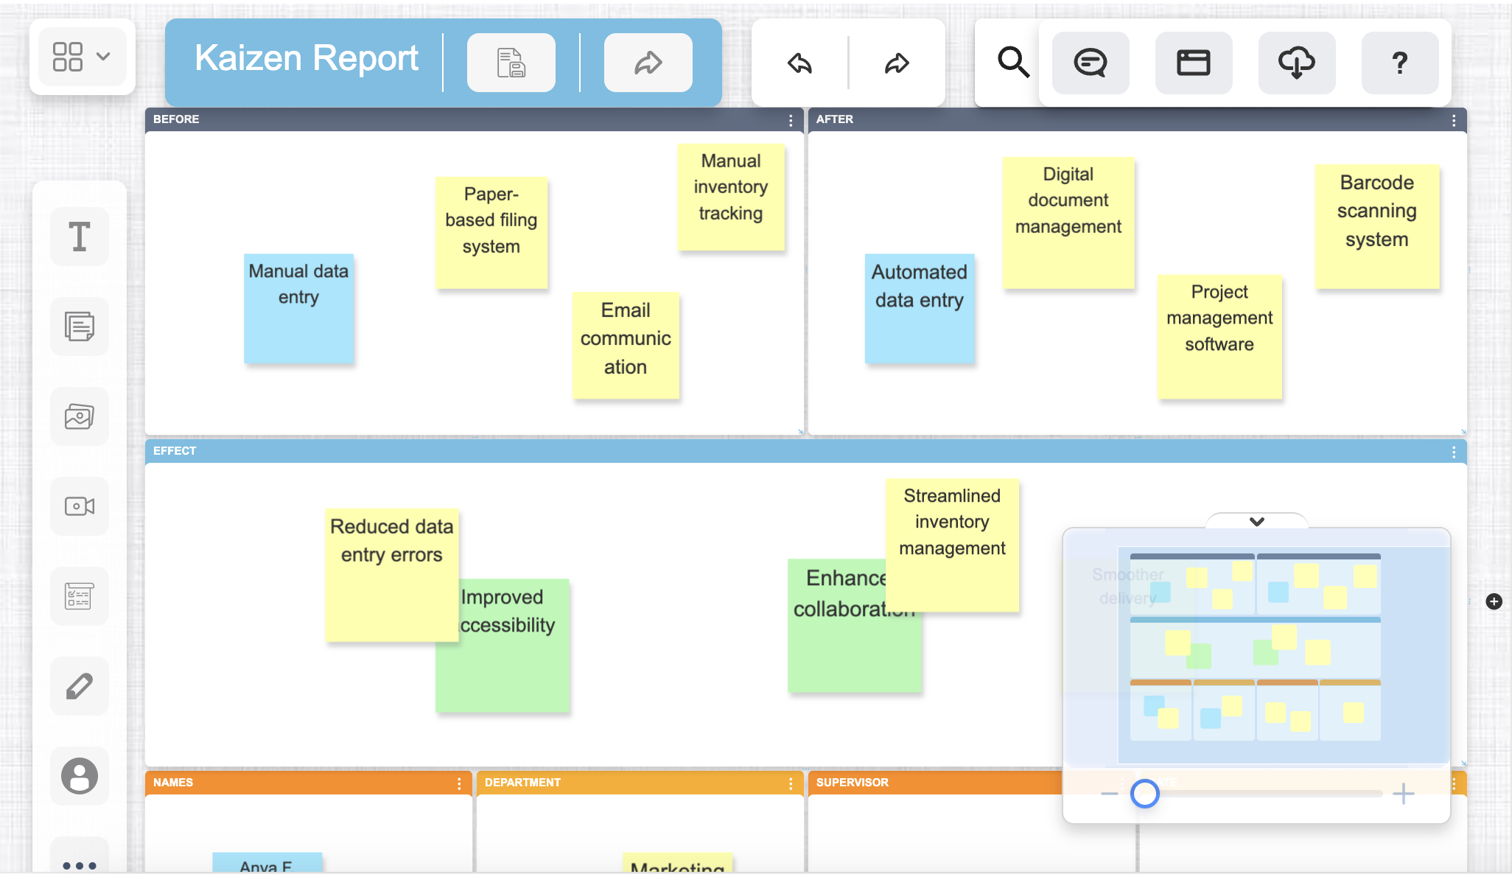Collapse the minimap panel chevron
This screenshot has width=1512, height=874.
(1257, 521)
